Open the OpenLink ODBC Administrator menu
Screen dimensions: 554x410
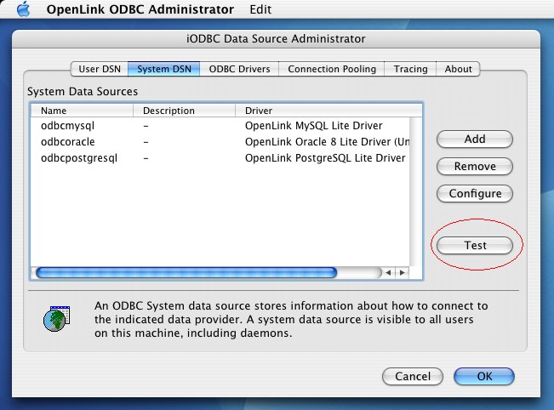(140, 9)
